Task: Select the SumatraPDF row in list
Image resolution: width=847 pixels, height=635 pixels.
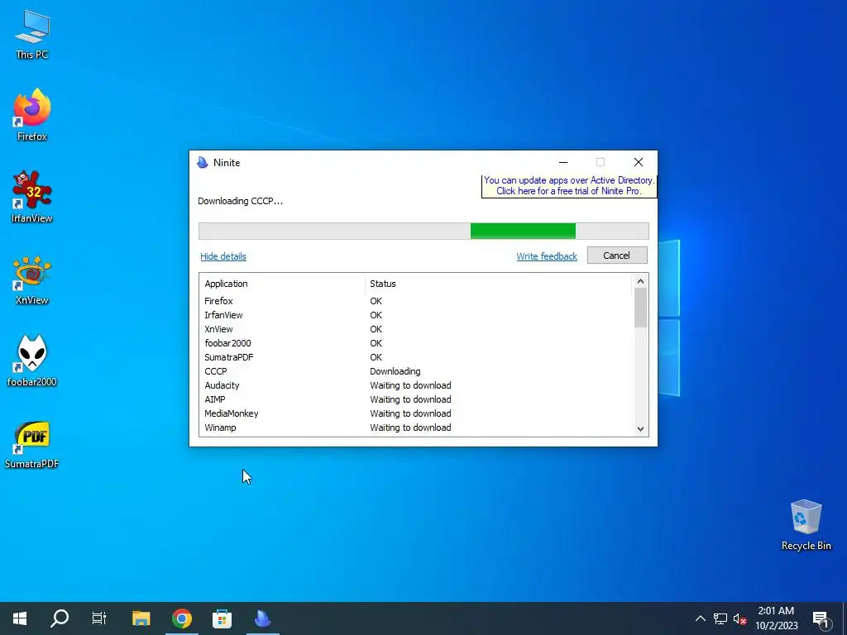Action: (x=416, y=357)
